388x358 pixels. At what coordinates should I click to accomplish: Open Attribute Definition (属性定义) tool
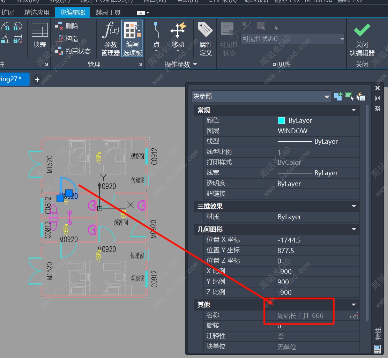(x=206, y=38)
